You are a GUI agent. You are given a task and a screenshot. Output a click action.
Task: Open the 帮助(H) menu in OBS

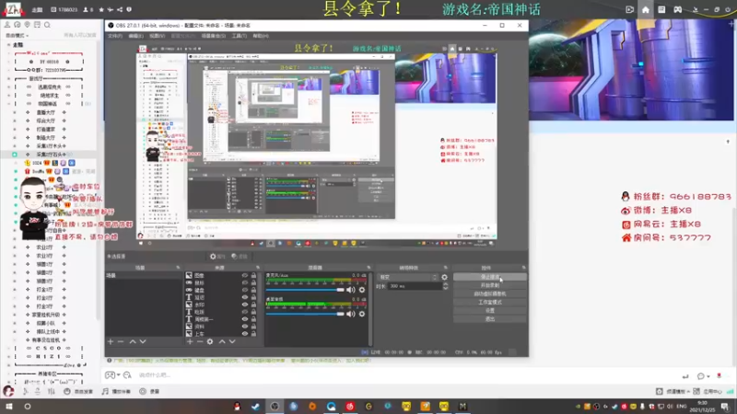click(x=261, y=36)
